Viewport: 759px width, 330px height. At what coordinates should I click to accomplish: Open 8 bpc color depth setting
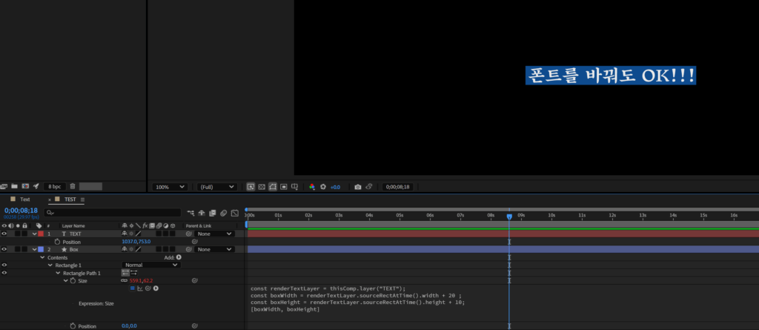click(54, 187)
